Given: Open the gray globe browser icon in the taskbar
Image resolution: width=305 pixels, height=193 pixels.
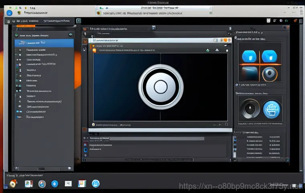Looking at the screenshot, I should 42,184.
